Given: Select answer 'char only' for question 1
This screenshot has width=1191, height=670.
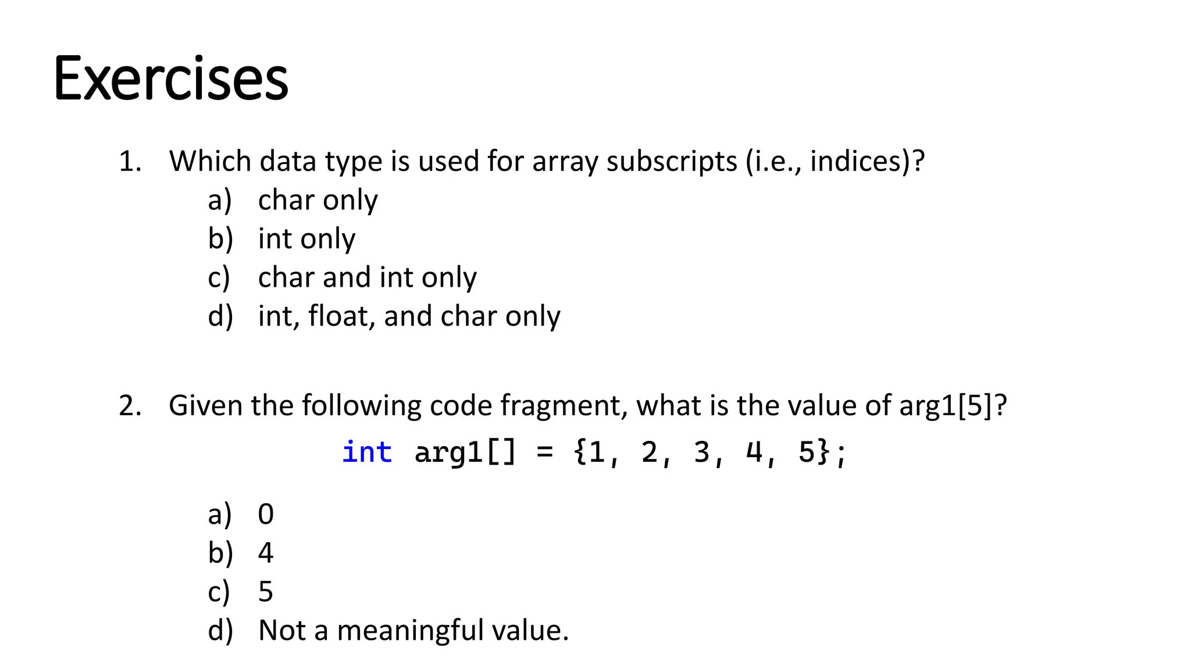Looking at the screenshot, I should tap(318, 200).
